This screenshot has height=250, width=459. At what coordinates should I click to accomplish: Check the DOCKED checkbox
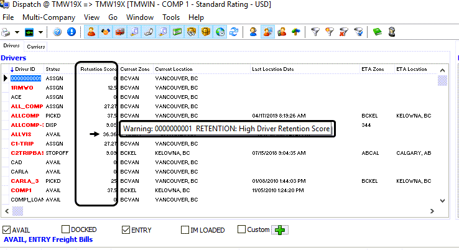click(x=65, y=229)
